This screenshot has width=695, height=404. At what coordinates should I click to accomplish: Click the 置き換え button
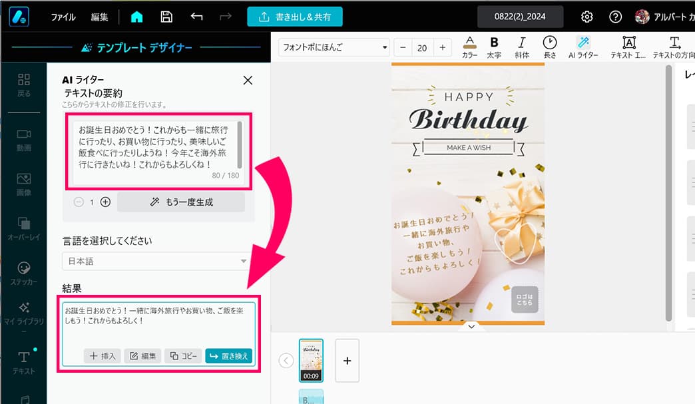[x=229, y=355]
